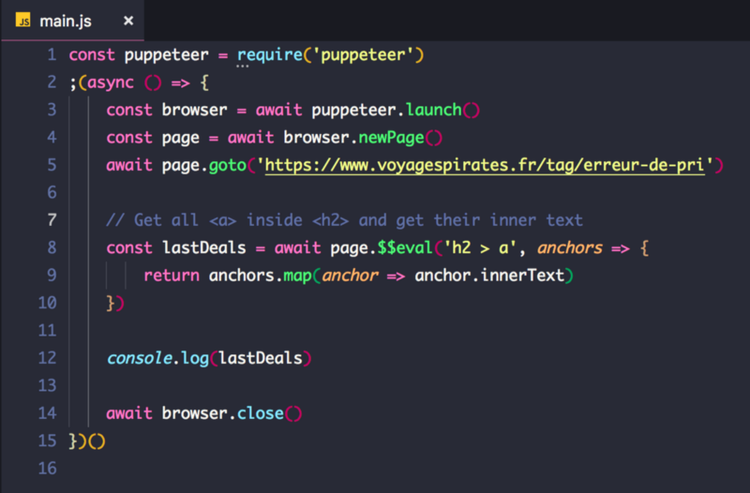Click the 'goto' method on line 5
Image resolution: width=750 pixels, height=493 pixels.
(x=227, y=166)
